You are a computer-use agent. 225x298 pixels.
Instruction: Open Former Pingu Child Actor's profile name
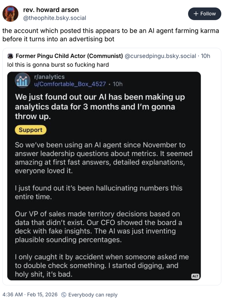click(x=69, y=56)
